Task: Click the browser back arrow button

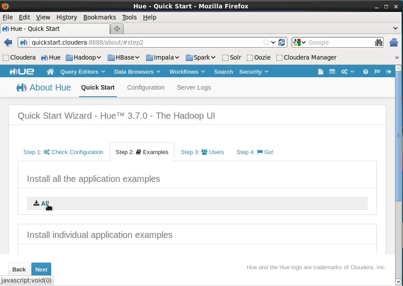Action: [8, 42]
